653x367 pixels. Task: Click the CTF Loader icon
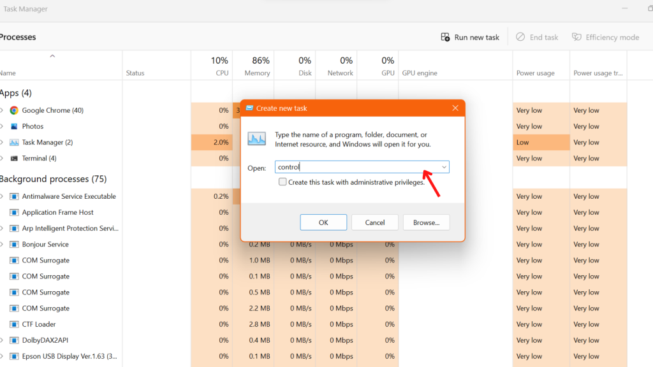tap(14, 324)
